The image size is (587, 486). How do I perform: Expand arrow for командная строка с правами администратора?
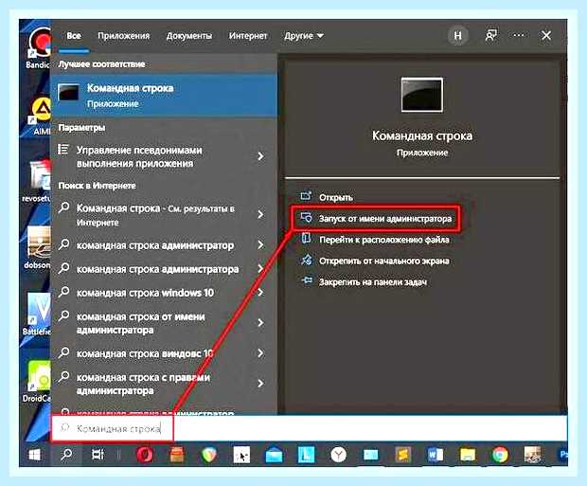(x=260, y=384)
